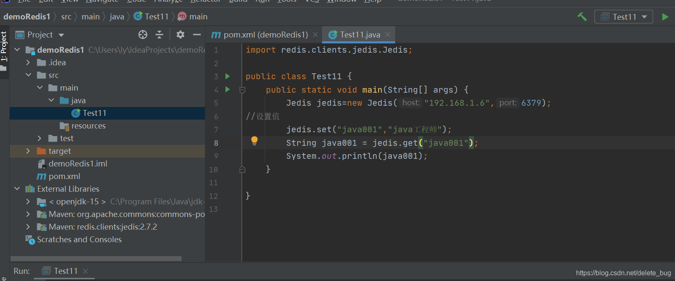The image size is (675, 281).
Task: Close the Test11 run tab
Action: [85, 271]
